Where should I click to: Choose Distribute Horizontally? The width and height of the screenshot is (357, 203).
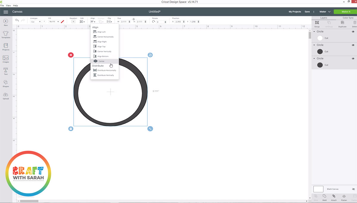click(x=104, y=70)
